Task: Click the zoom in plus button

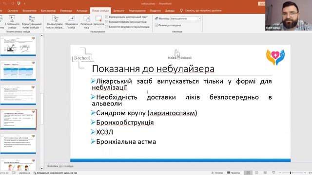Action: (305, 173)
